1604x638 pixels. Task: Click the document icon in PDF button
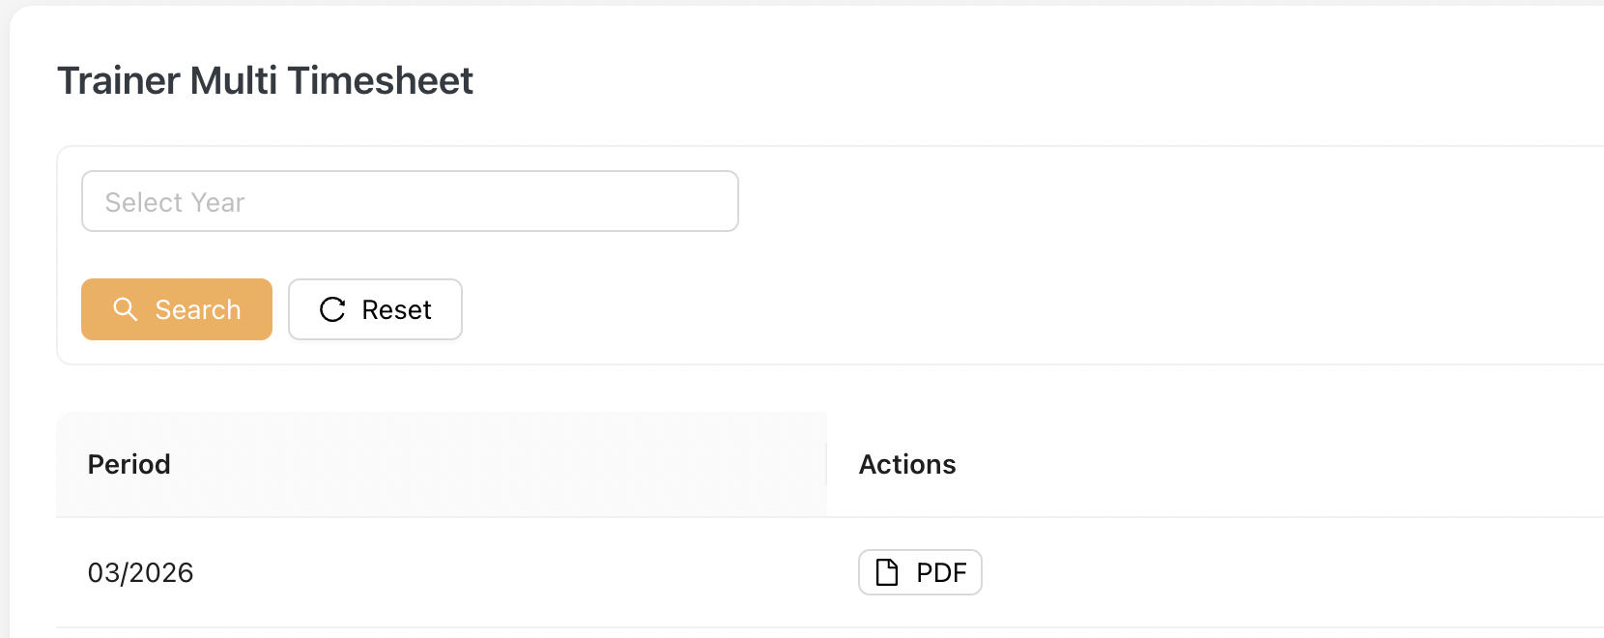(x=886, y=572)
